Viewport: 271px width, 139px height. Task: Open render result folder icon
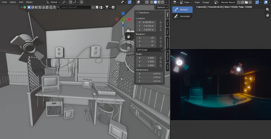pyautogui.click(x=246, y=2)
